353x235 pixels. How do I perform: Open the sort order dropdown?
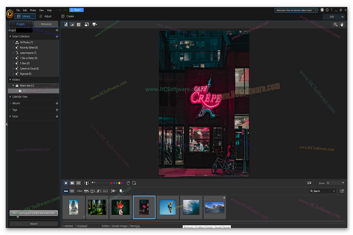[113, 191]
